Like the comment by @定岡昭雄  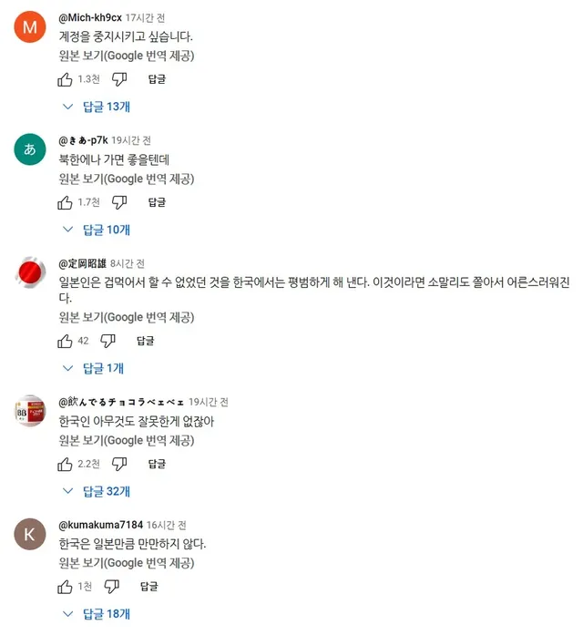tap(66, 341)
